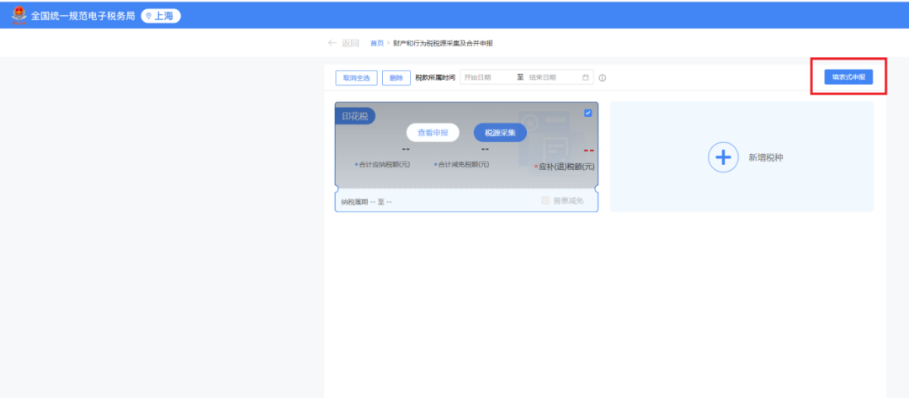909x398 pixels.
Task: Open the calendar icon in date range
Action: coord(586,77)
